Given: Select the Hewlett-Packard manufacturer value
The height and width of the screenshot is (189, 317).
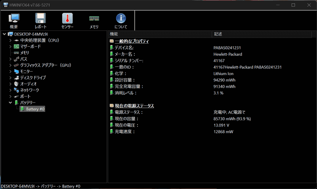Looking at the screenshot, I should (x=227, y=54).
